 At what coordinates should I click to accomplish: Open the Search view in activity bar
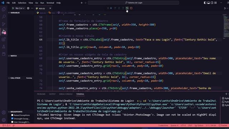click(4, 17)
